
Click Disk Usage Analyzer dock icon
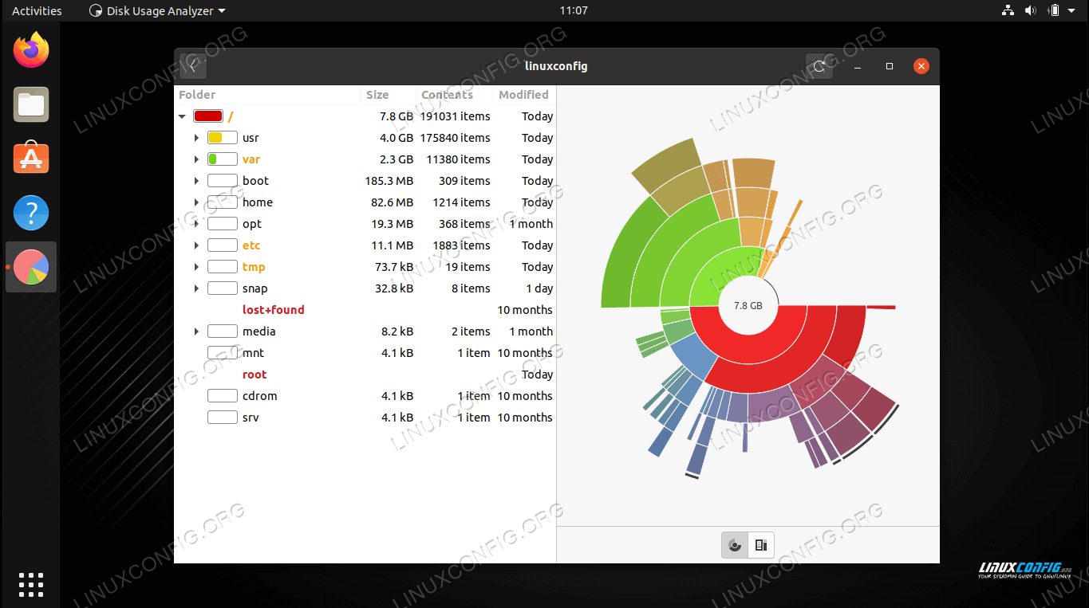[31, 267]
